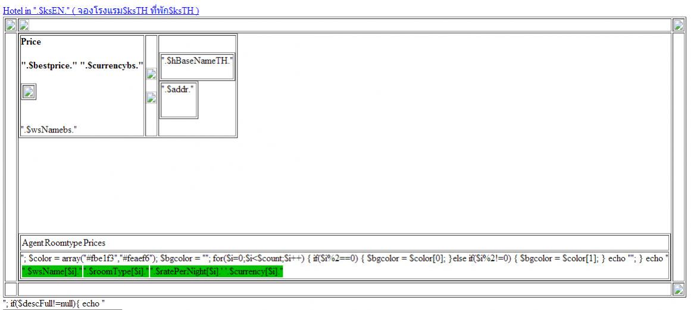Click the second broken image in the top row

pos(24,26)
